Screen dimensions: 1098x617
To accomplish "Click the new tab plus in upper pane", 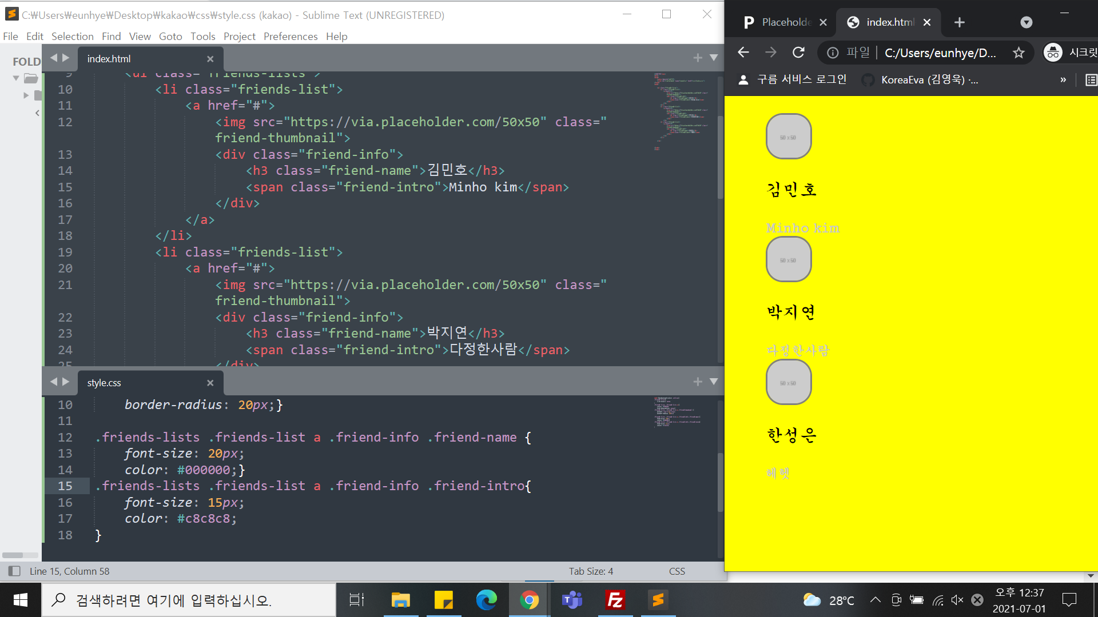I will [x=698, y=58].
